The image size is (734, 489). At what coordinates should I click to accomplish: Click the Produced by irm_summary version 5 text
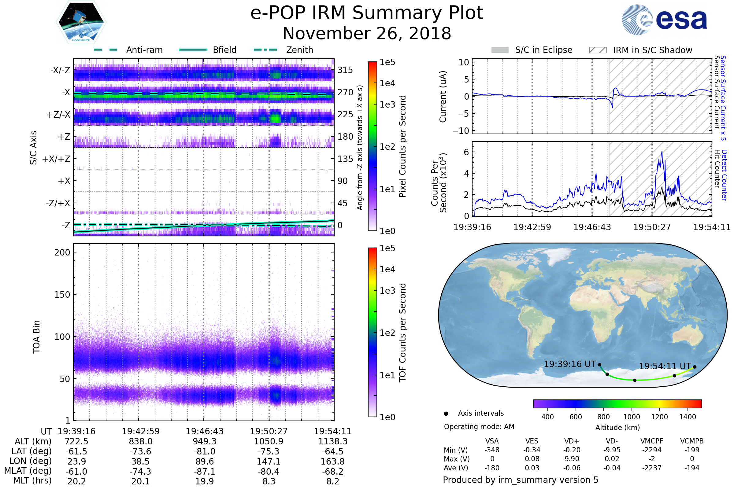(521, 480)
